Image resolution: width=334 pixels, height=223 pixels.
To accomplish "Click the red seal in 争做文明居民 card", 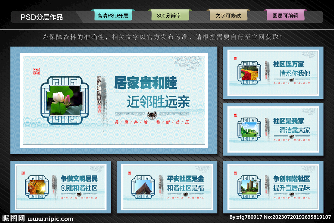I will 23,173.
